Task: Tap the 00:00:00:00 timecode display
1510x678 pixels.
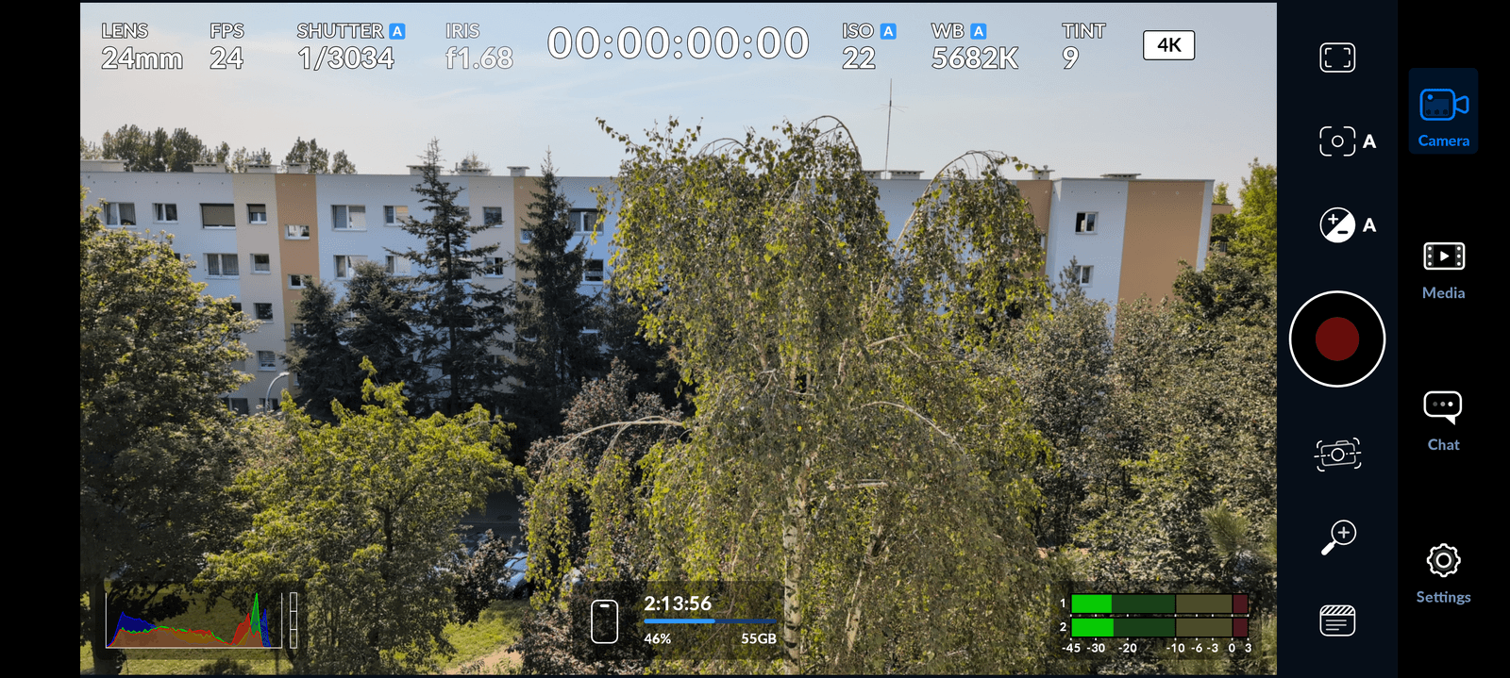Action: point(678,43)
